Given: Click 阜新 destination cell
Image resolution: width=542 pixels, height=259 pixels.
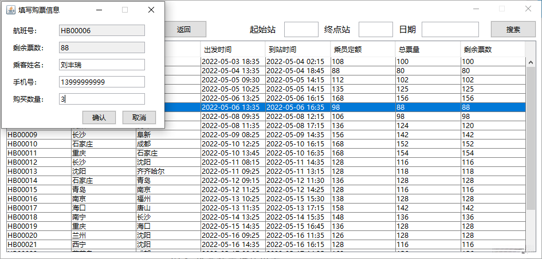Looking at the screenshot, I should (168, 134).
